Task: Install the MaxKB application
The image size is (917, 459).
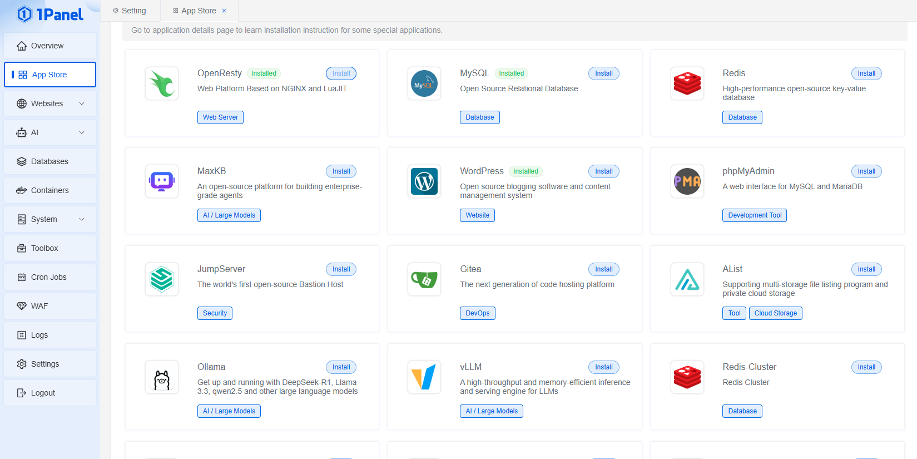Action: point(341,171)
